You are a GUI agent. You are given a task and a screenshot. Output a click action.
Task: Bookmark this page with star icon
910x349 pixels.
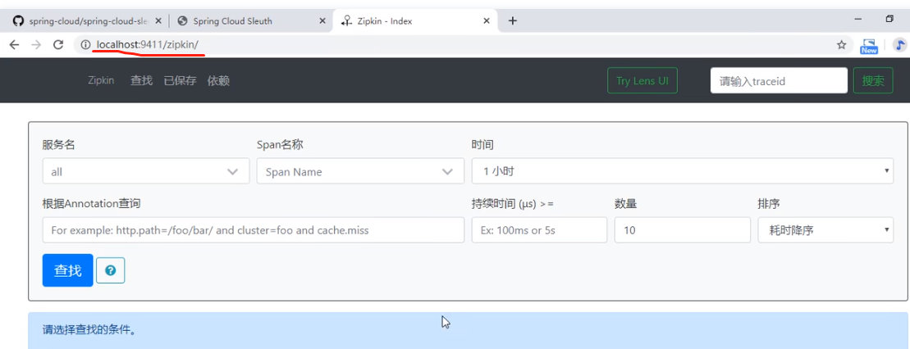[842, 44]
